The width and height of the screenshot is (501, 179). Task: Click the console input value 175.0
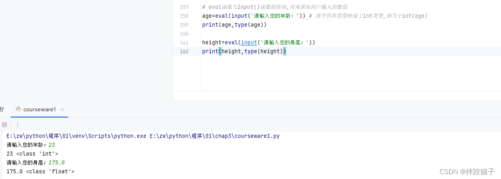(57, 163)
